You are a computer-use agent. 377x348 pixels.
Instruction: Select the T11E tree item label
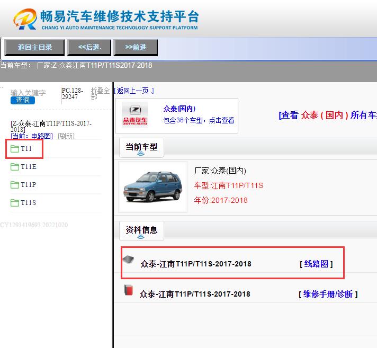click(x=29, y=167)
